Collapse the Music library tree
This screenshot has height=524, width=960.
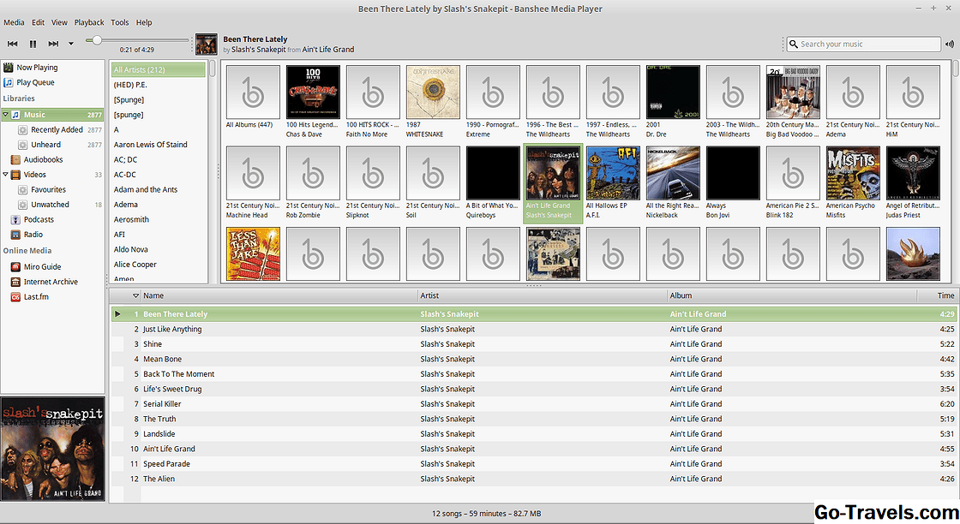6,115
